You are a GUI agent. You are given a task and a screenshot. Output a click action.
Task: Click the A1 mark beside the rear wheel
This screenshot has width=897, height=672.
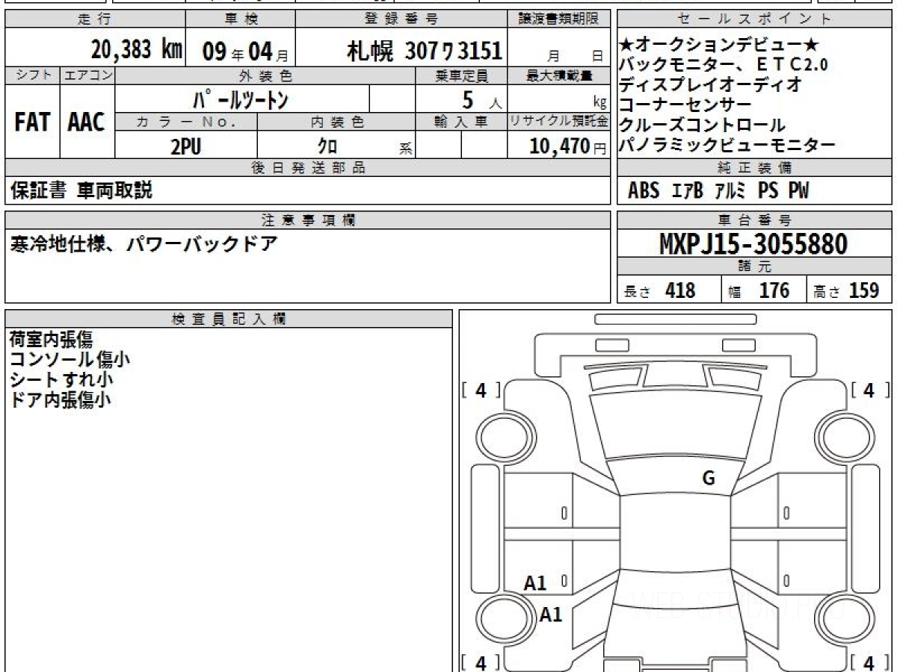point(551,615)
